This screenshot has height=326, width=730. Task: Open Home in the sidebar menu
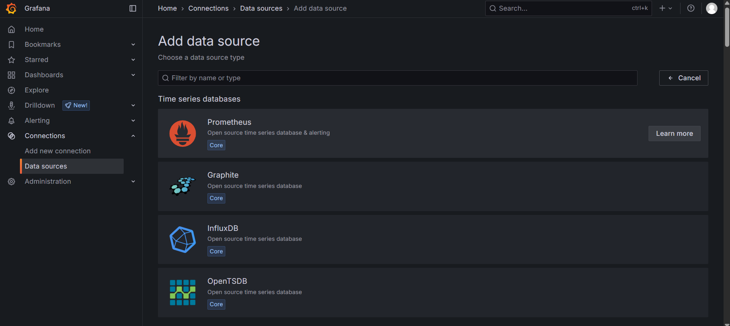(x=34, y=29)
